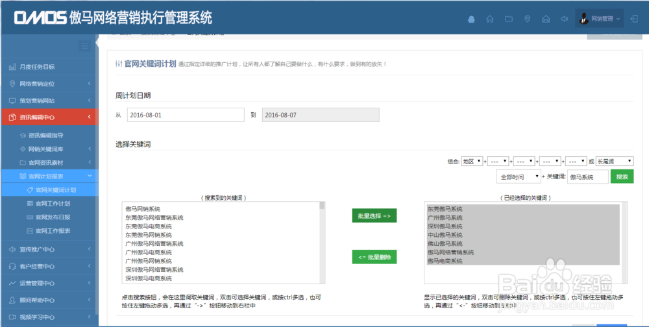This screenshot has width=649, height=327.
Task: Click the green 搜索 button
Action: 622,176
